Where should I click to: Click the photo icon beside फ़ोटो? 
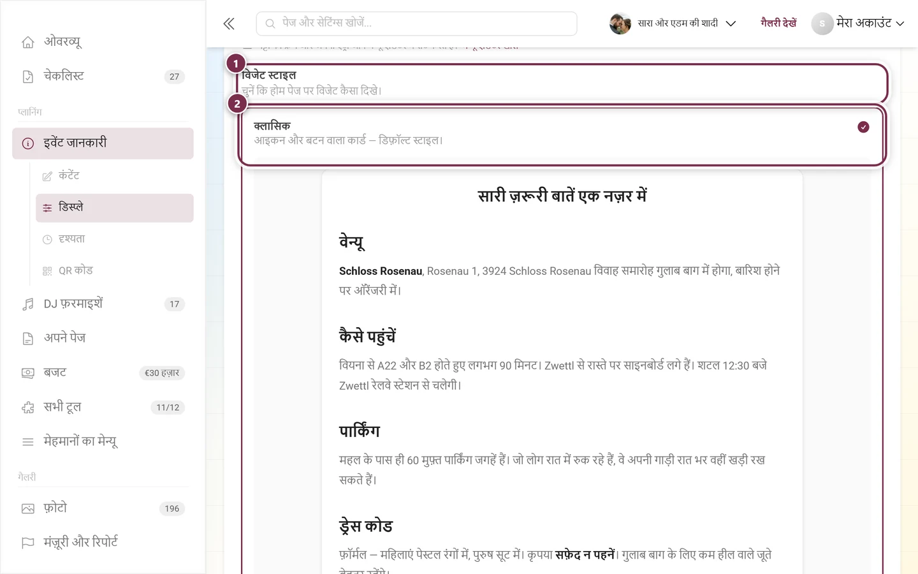tap(28, 508)
